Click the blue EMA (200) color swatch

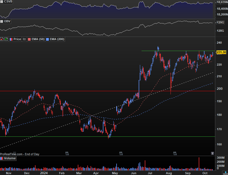coord(47,39)
